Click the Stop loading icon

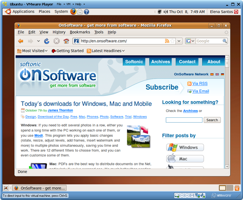pyautogui.click(x=56, y=41)
